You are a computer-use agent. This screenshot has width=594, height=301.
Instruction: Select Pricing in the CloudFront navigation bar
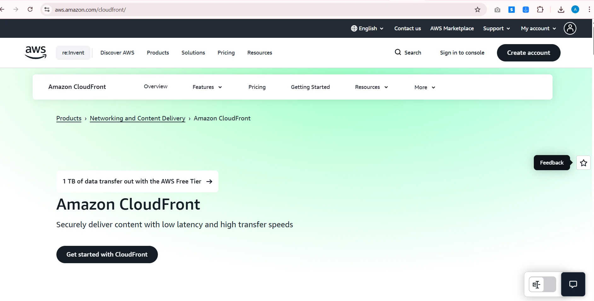(x=257, y=87)
